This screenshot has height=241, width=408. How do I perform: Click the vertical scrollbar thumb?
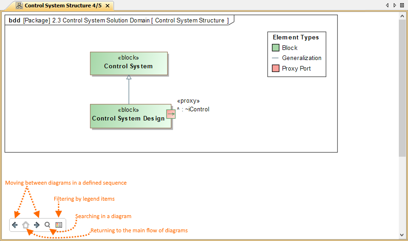tap(402, 88)
